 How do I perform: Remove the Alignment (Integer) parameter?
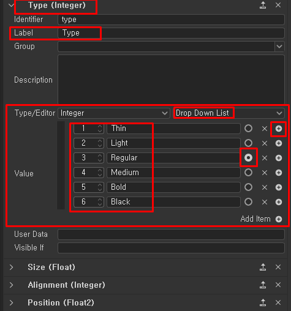click(x=278, y=285)
